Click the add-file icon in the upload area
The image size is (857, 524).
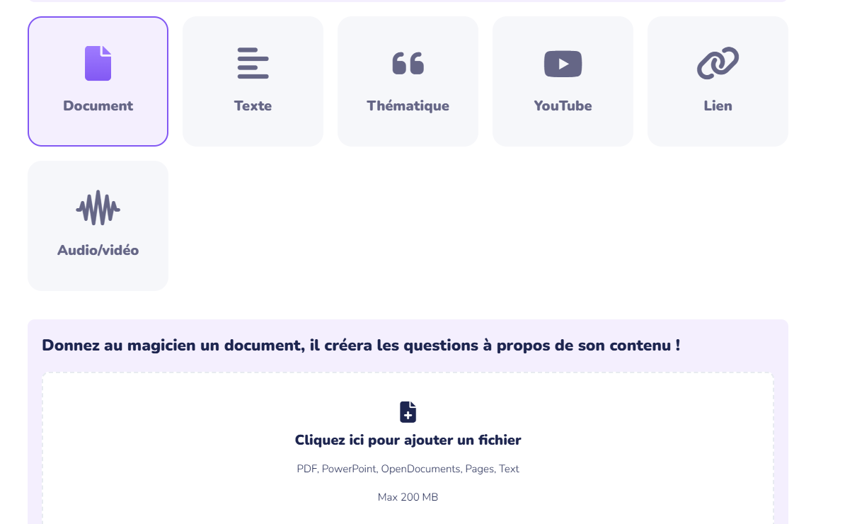point(408,412)
